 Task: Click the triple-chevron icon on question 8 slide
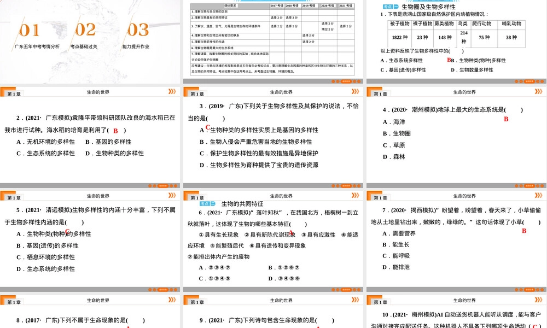[x=172, y=300]
